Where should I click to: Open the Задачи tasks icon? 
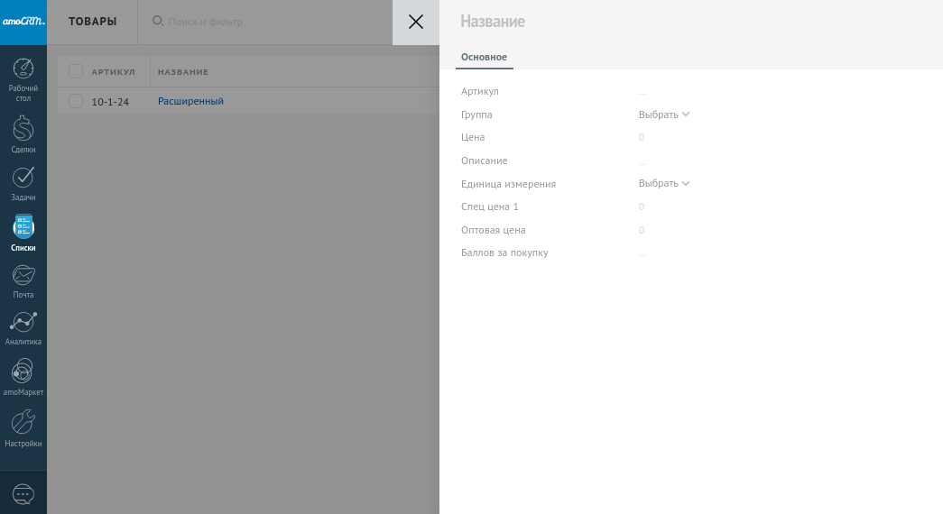point(23,178)
